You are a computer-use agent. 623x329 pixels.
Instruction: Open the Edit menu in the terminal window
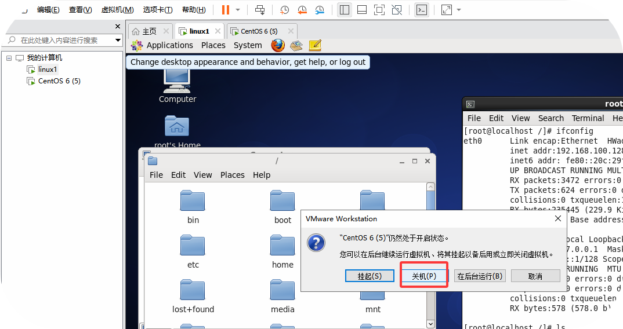point(497,118)
